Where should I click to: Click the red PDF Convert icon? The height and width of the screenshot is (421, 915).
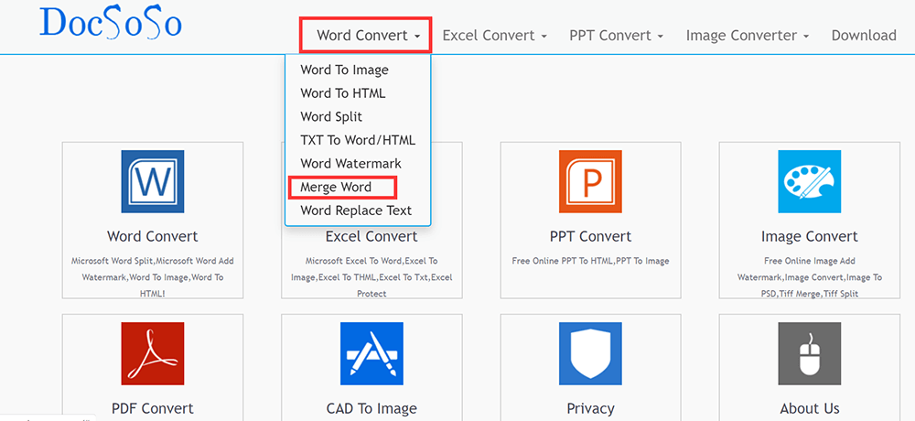[153, 353]
